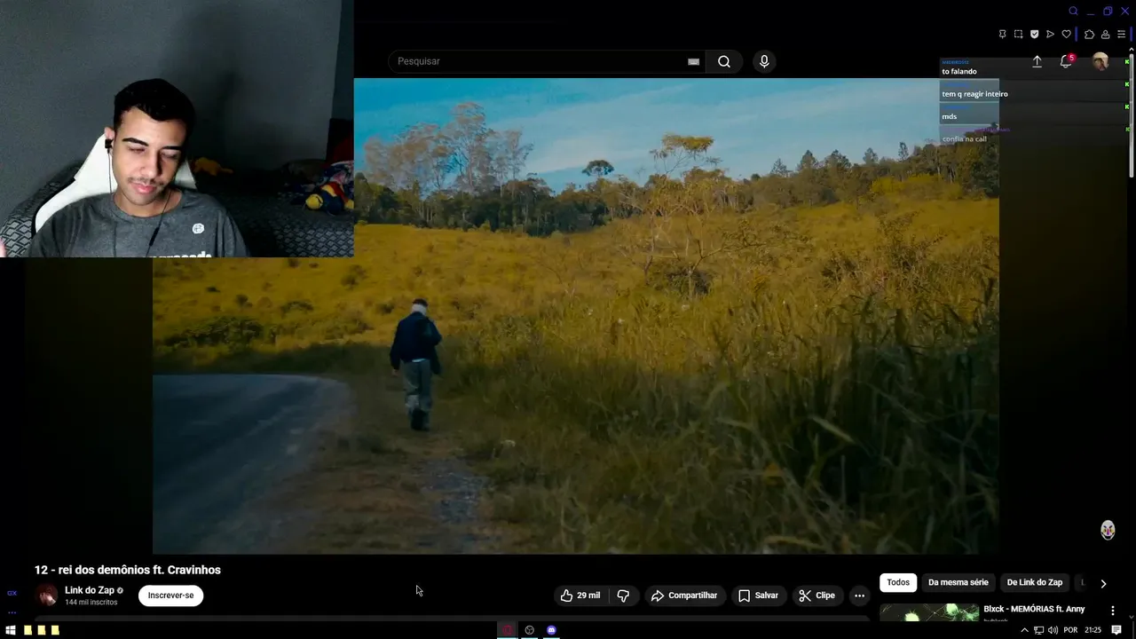Open OBS Studio taskbar icon
This screenshot has height=639, width=1136.
530,630
